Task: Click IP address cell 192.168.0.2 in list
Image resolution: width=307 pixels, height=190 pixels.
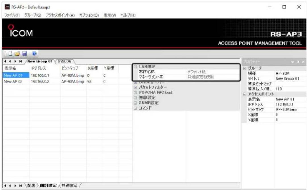Action: [40, 81]
